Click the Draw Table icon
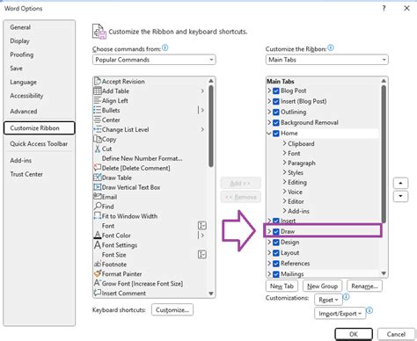This screenshot has width=417, height=341. [x=98, y=178]
